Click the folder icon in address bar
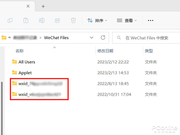The width and height of the screenshot is (180, 135). pos(4,38)
